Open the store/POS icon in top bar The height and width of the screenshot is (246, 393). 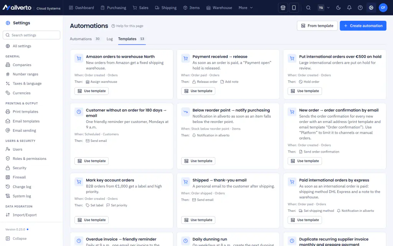283,8
